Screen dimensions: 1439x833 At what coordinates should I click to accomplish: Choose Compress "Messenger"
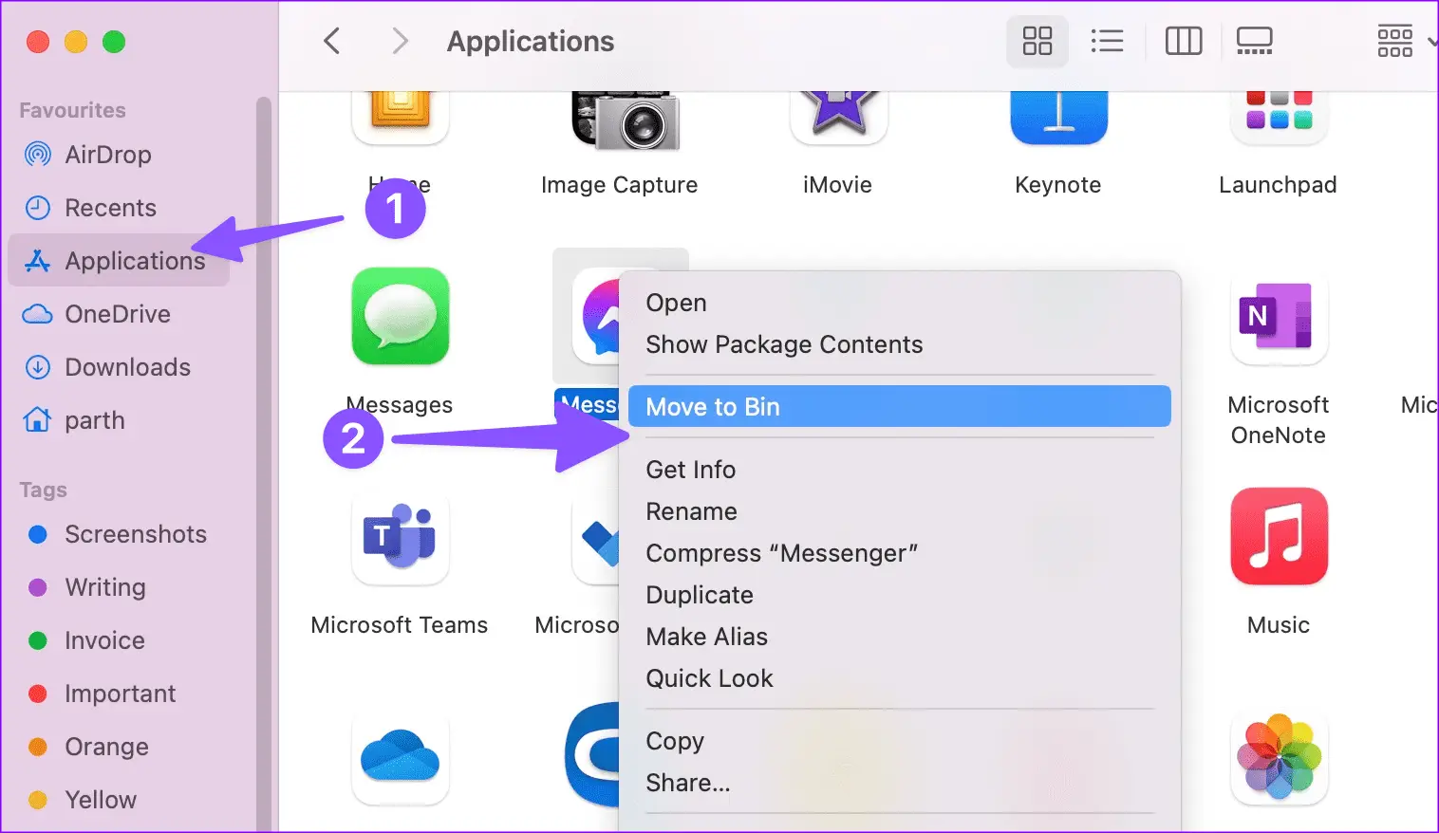pos(899,553)
